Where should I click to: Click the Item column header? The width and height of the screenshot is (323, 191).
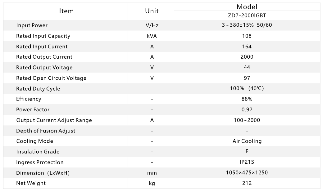pos(66,11)
